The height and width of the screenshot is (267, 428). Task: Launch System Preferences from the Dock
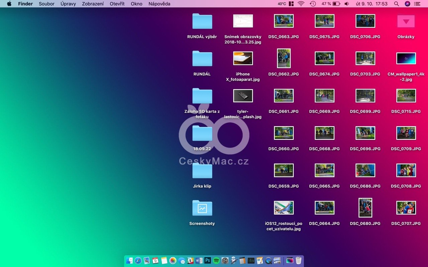[x=225, y=261]
